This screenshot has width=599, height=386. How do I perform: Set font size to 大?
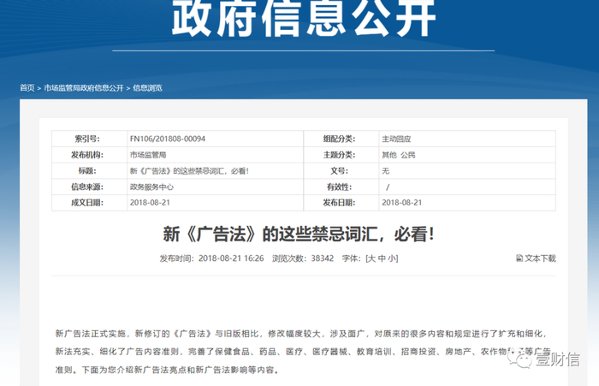(x=371, y=258)
